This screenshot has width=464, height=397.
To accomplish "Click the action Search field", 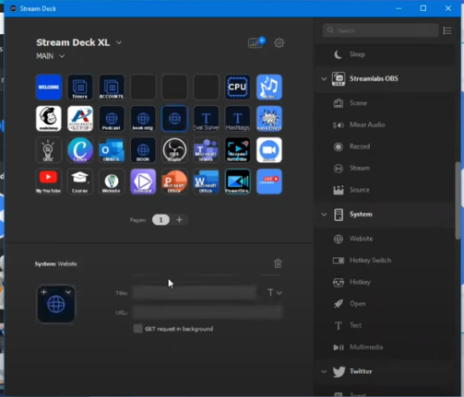I will 381,30.
